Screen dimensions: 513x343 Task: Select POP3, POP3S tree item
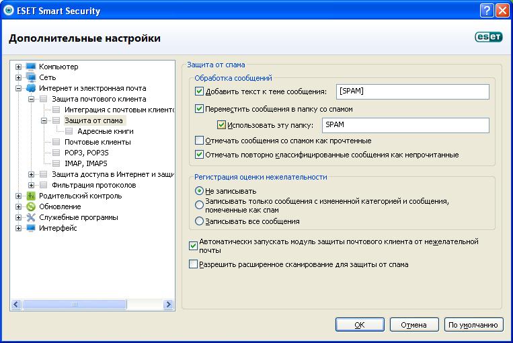point(86,153)
